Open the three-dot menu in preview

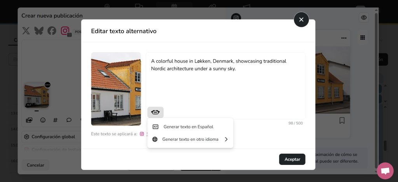click(x=344, y=38)
